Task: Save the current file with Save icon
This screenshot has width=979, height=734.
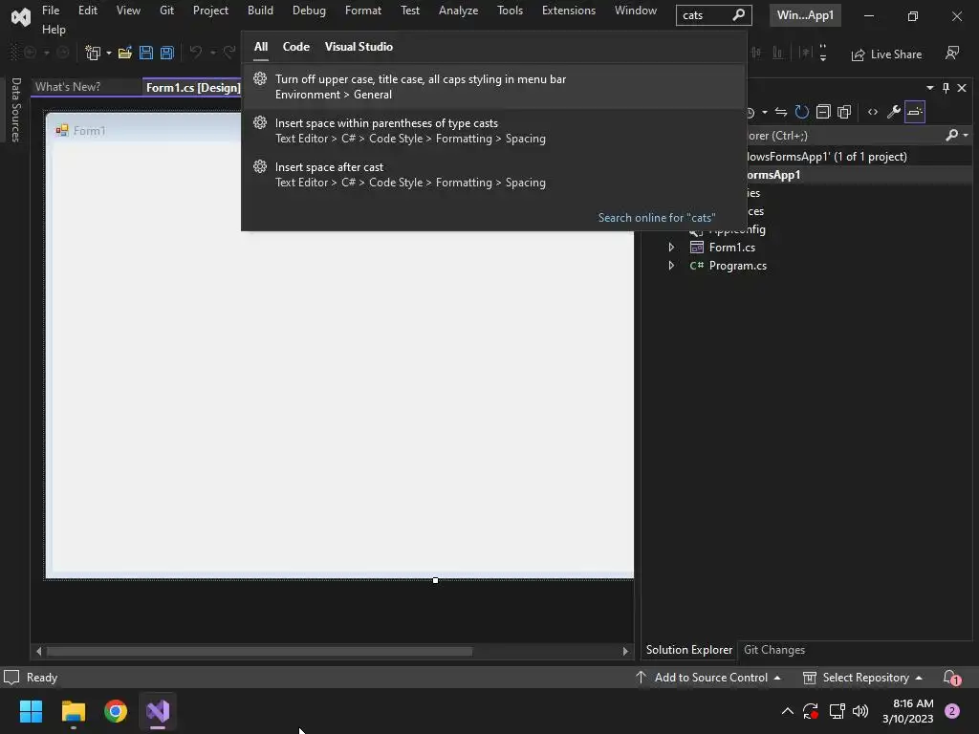Action: point(146,54)
